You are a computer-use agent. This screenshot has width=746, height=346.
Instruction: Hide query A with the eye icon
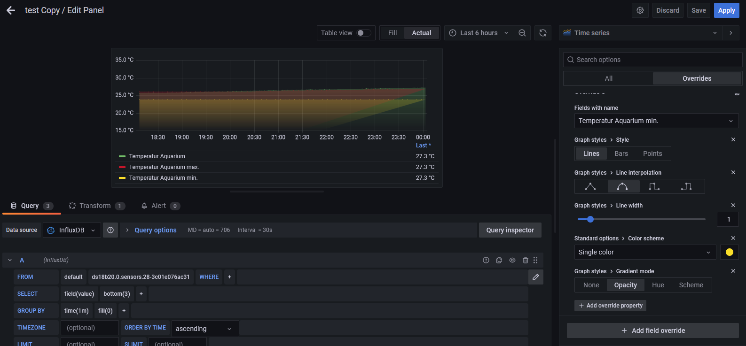(x=512, y=260)
